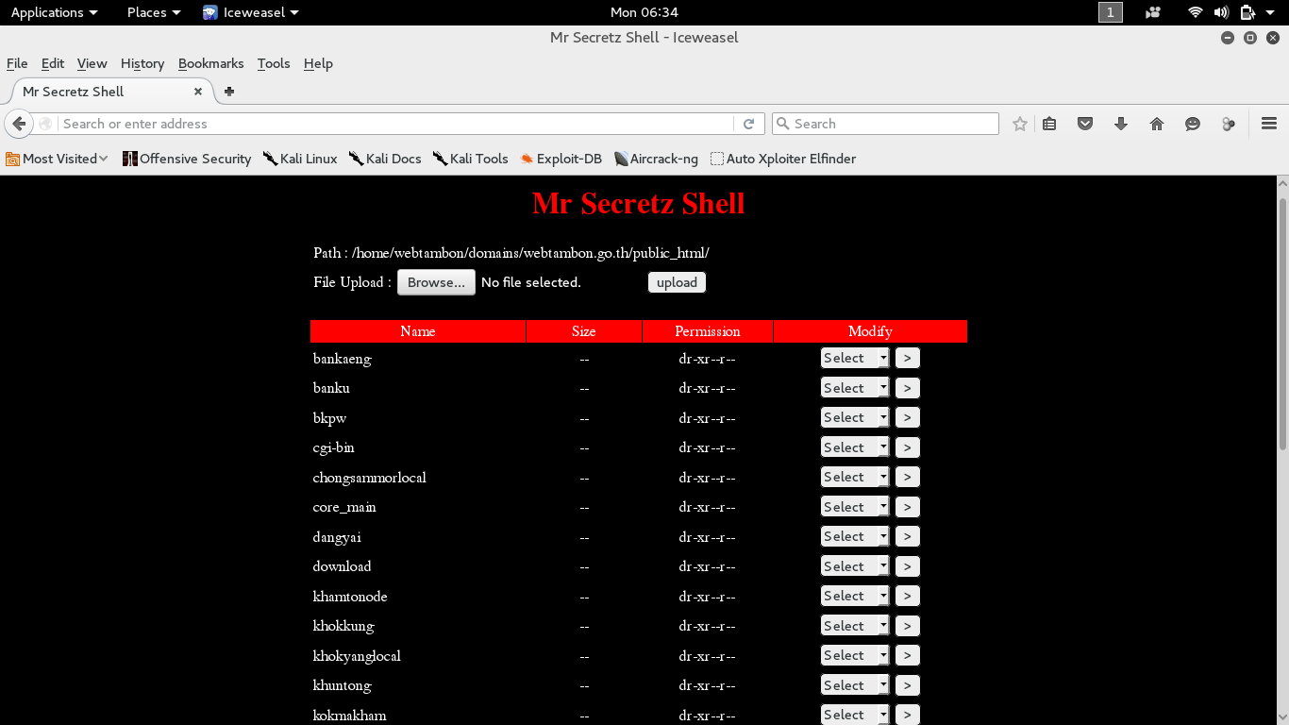The height and width of the screenshot is (725, 1289).
Task: Click the smiley chat icon in toolbar
Action: pyautogui.click(x=1193, y=124)
